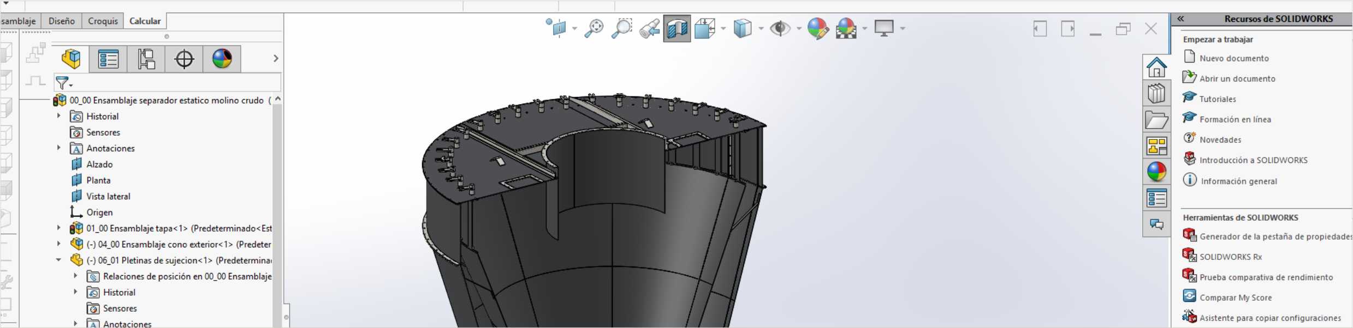Open the Hide/Show Items eye dropdown

tap(799, 28)
